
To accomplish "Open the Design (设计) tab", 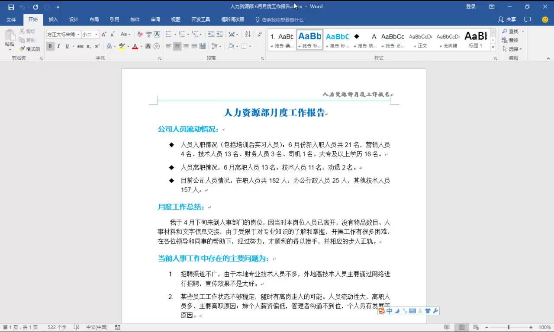I will pos(74,19).
